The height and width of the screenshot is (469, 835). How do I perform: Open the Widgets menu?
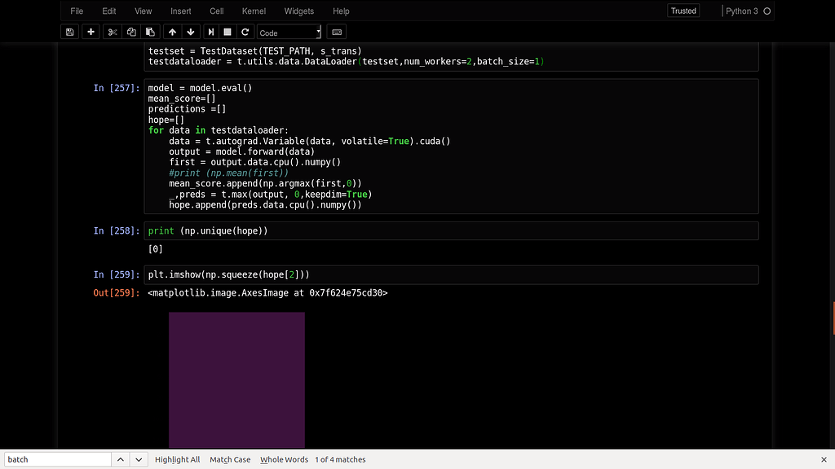[x=298, y=11]
